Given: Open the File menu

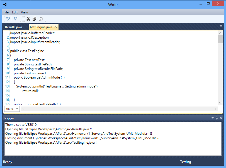Looking at the screenshot, I should coord(6,12).
